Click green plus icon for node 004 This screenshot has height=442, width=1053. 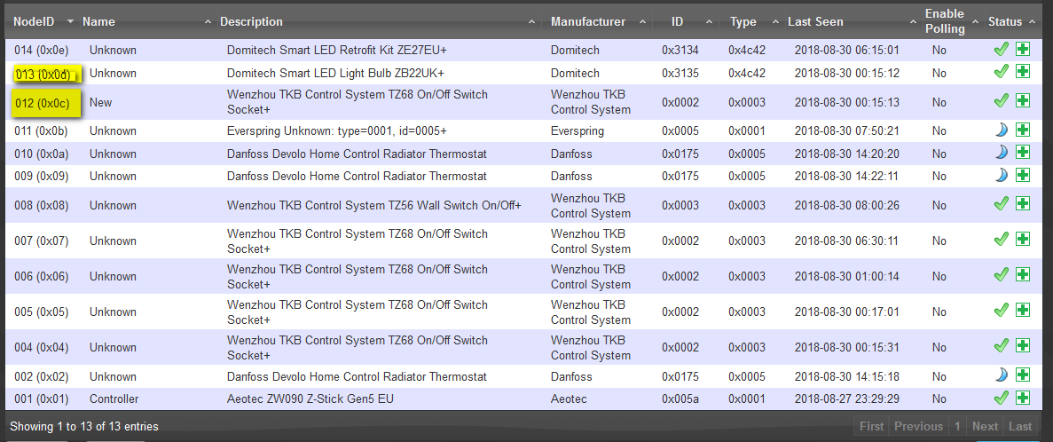tap(1022, 346)
